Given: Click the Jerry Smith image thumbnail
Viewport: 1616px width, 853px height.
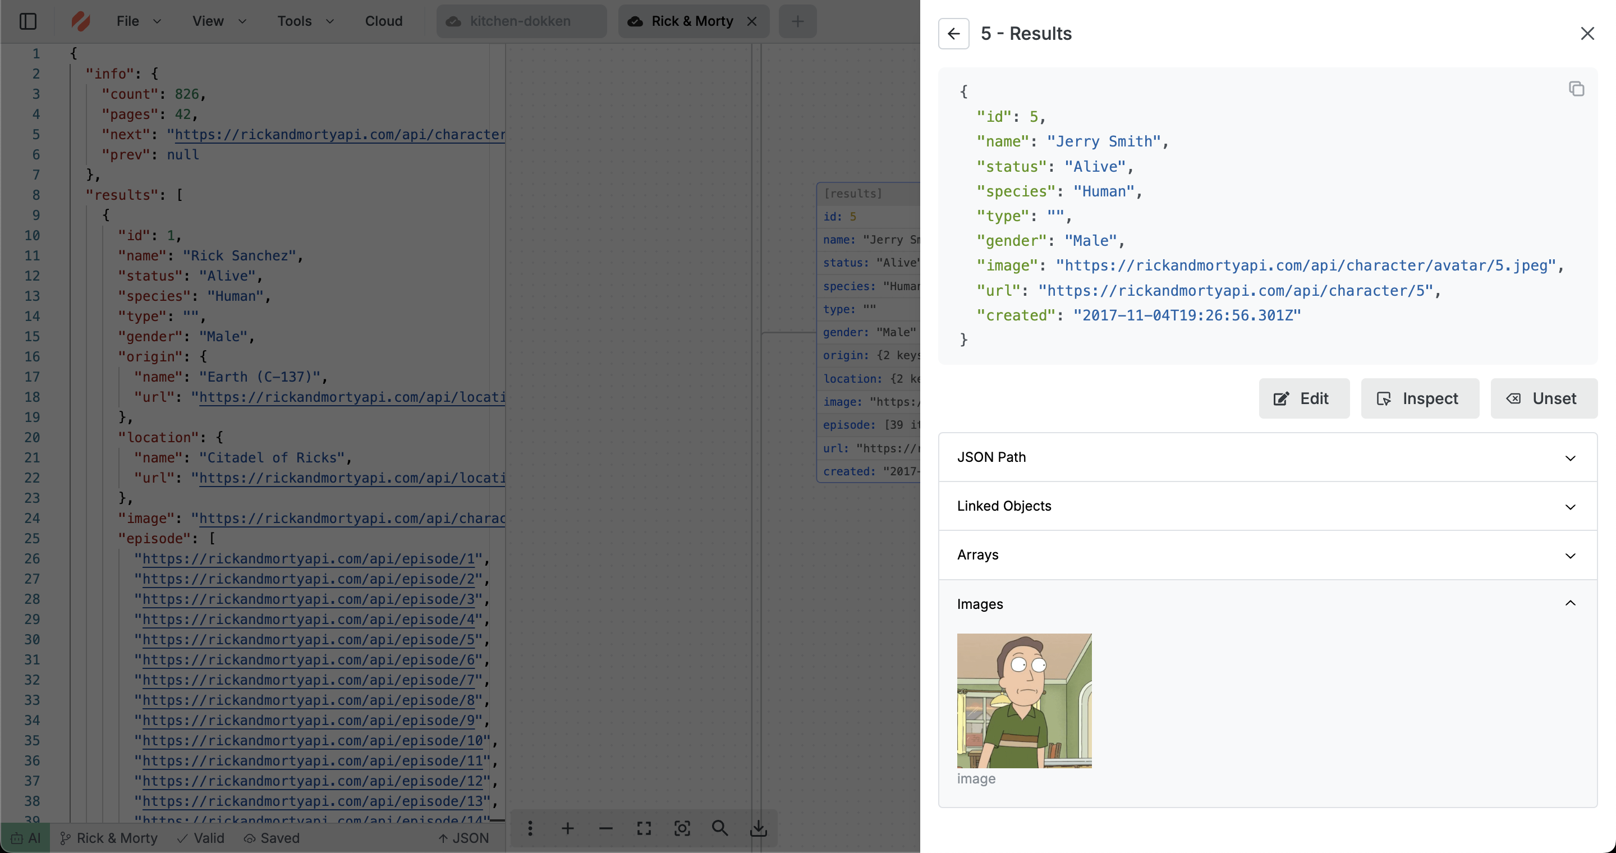Looking at the screenshot, I should click(1024, 700).
